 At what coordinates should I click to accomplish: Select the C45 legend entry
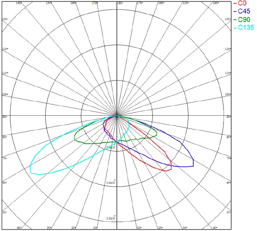click(x=244, y=11)
